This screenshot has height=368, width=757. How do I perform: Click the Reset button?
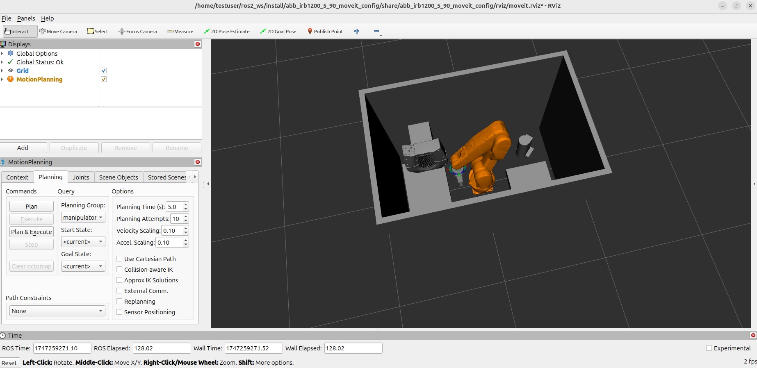click(x=9, y=363)
